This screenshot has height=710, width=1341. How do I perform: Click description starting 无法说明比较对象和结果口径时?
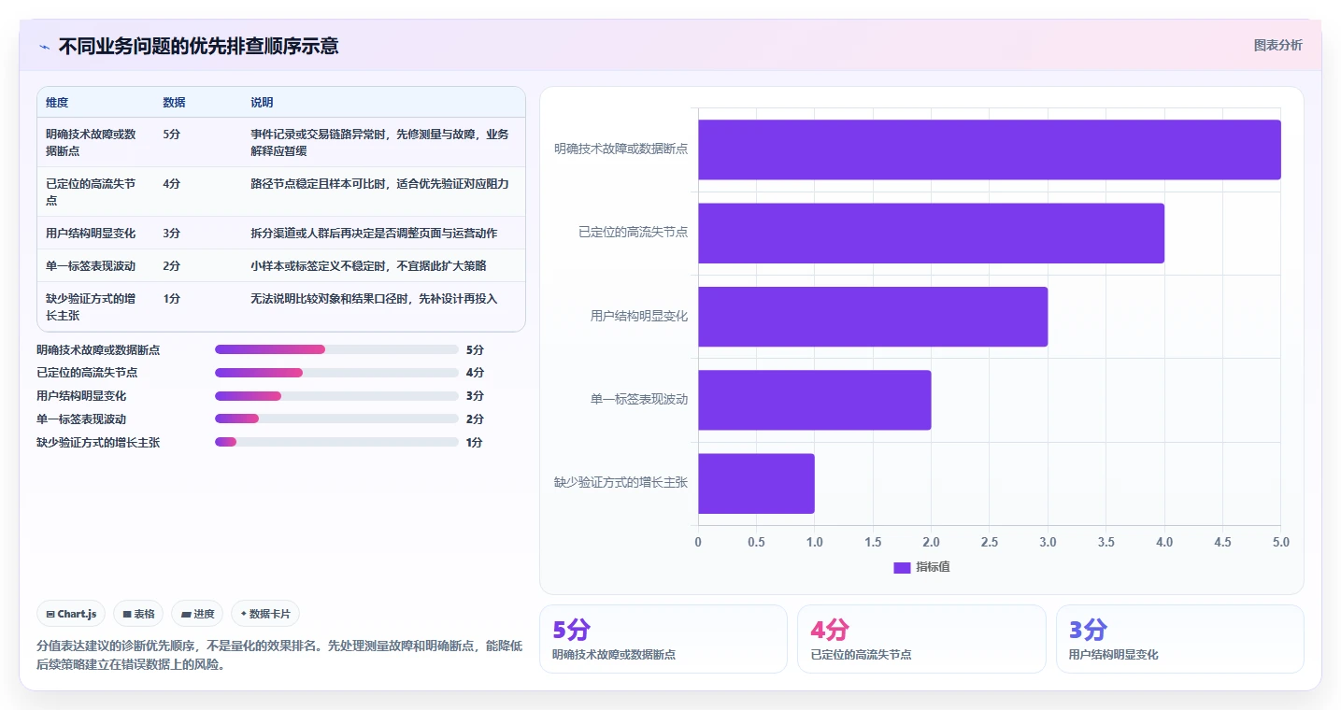pos(374,299)
